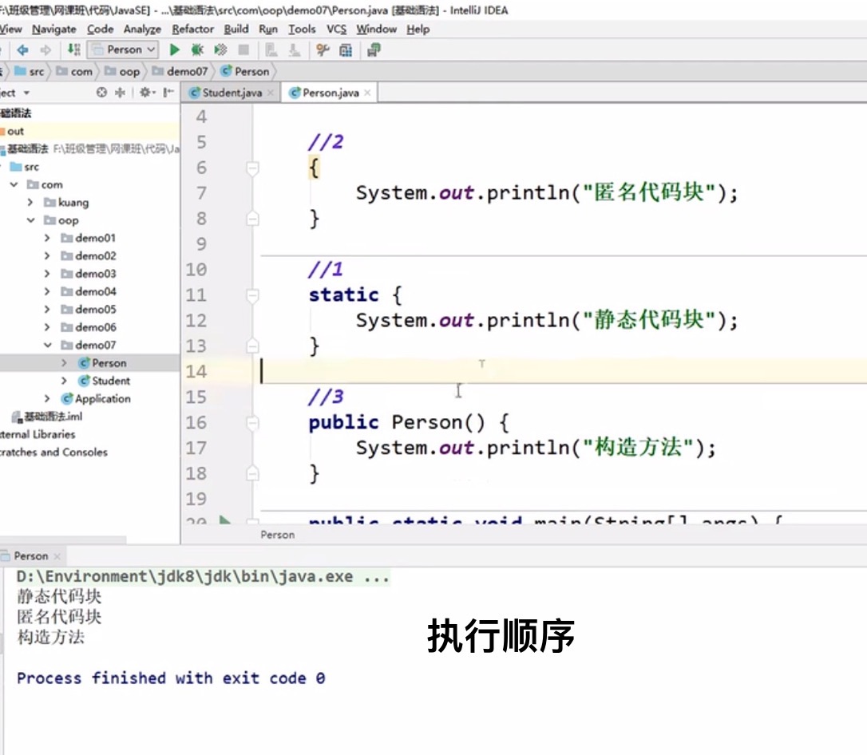This screenshot has height=755, width=867.
Task: Open the Build menu
Action: pyautogui.click(x=236, y=30)
